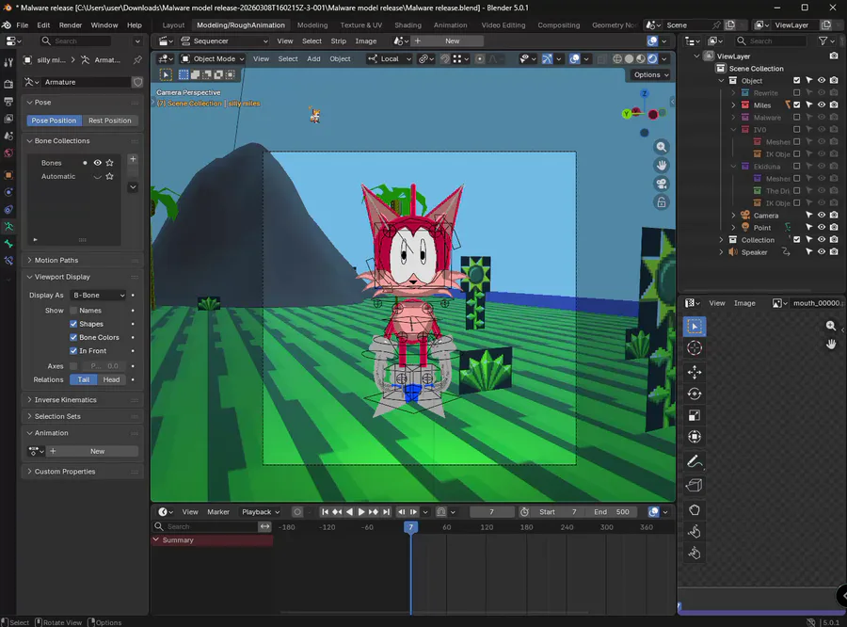
Task: Open the Tool properties tab icon
Action: pos(8,63)
